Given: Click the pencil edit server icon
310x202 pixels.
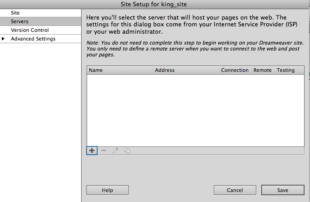Looking at the screenshot, I should pos(115,151).
